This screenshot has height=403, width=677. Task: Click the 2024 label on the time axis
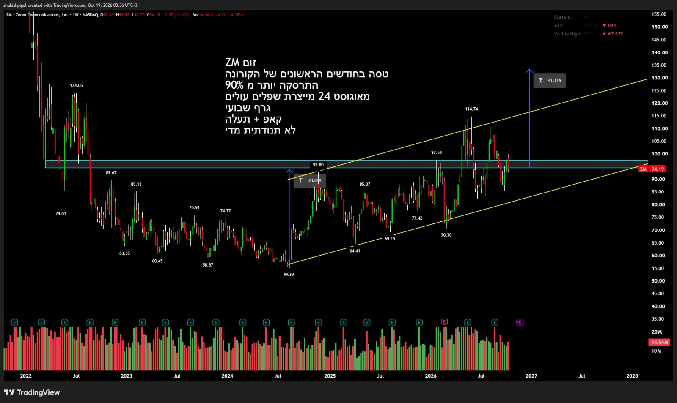227,376
